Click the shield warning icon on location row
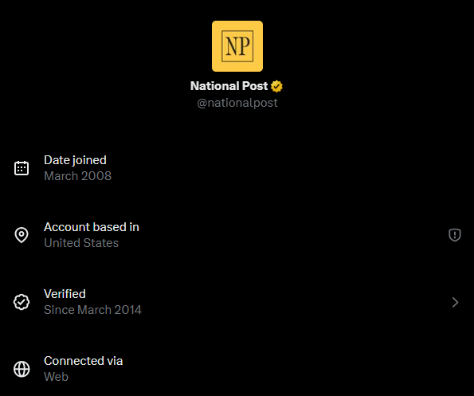474x396 pixels. (x=455, y=235)
